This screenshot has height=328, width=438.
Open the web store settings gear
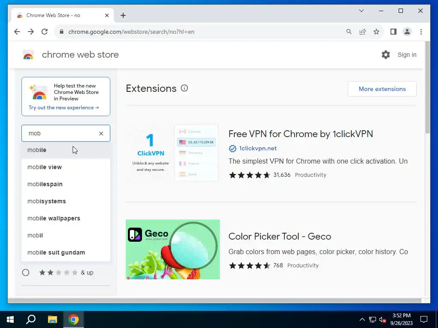tap(386, 55)
